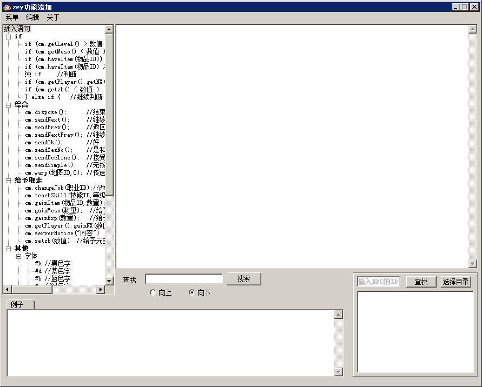Click the 例子 box scroll up arrow

(x=339, y=315)
